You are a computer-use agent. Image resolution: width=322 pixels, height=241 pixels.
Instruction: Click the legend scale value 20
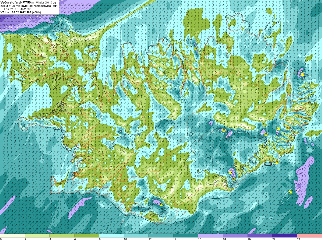point(249,239)
